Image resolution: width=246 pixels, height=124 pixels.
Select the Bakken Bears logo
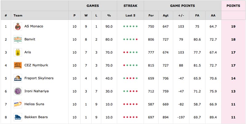point(18,117)
